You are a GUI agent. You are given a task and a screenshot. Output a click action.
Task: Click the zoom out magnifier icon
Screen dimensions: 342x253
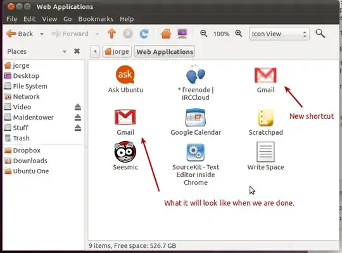tap(204, 34)
